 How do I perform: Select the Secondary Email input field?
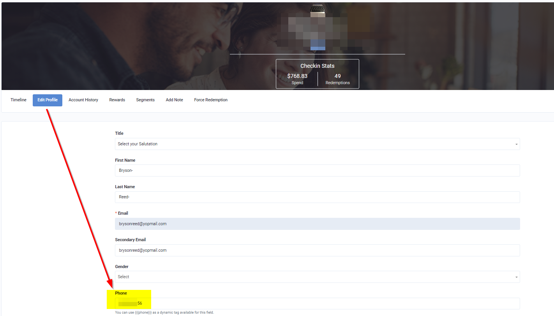tap(317, 250)
